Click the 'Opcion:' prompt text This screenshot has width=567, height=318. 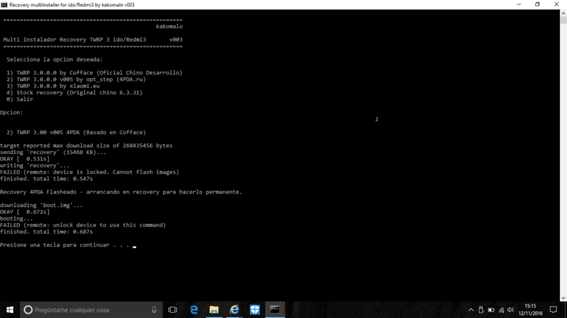[11, 112]
